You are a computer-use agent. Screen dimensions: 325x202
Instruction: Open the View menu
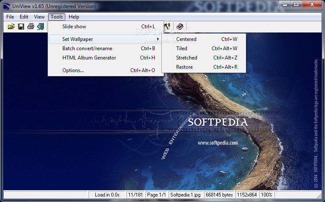pos(39,17)
